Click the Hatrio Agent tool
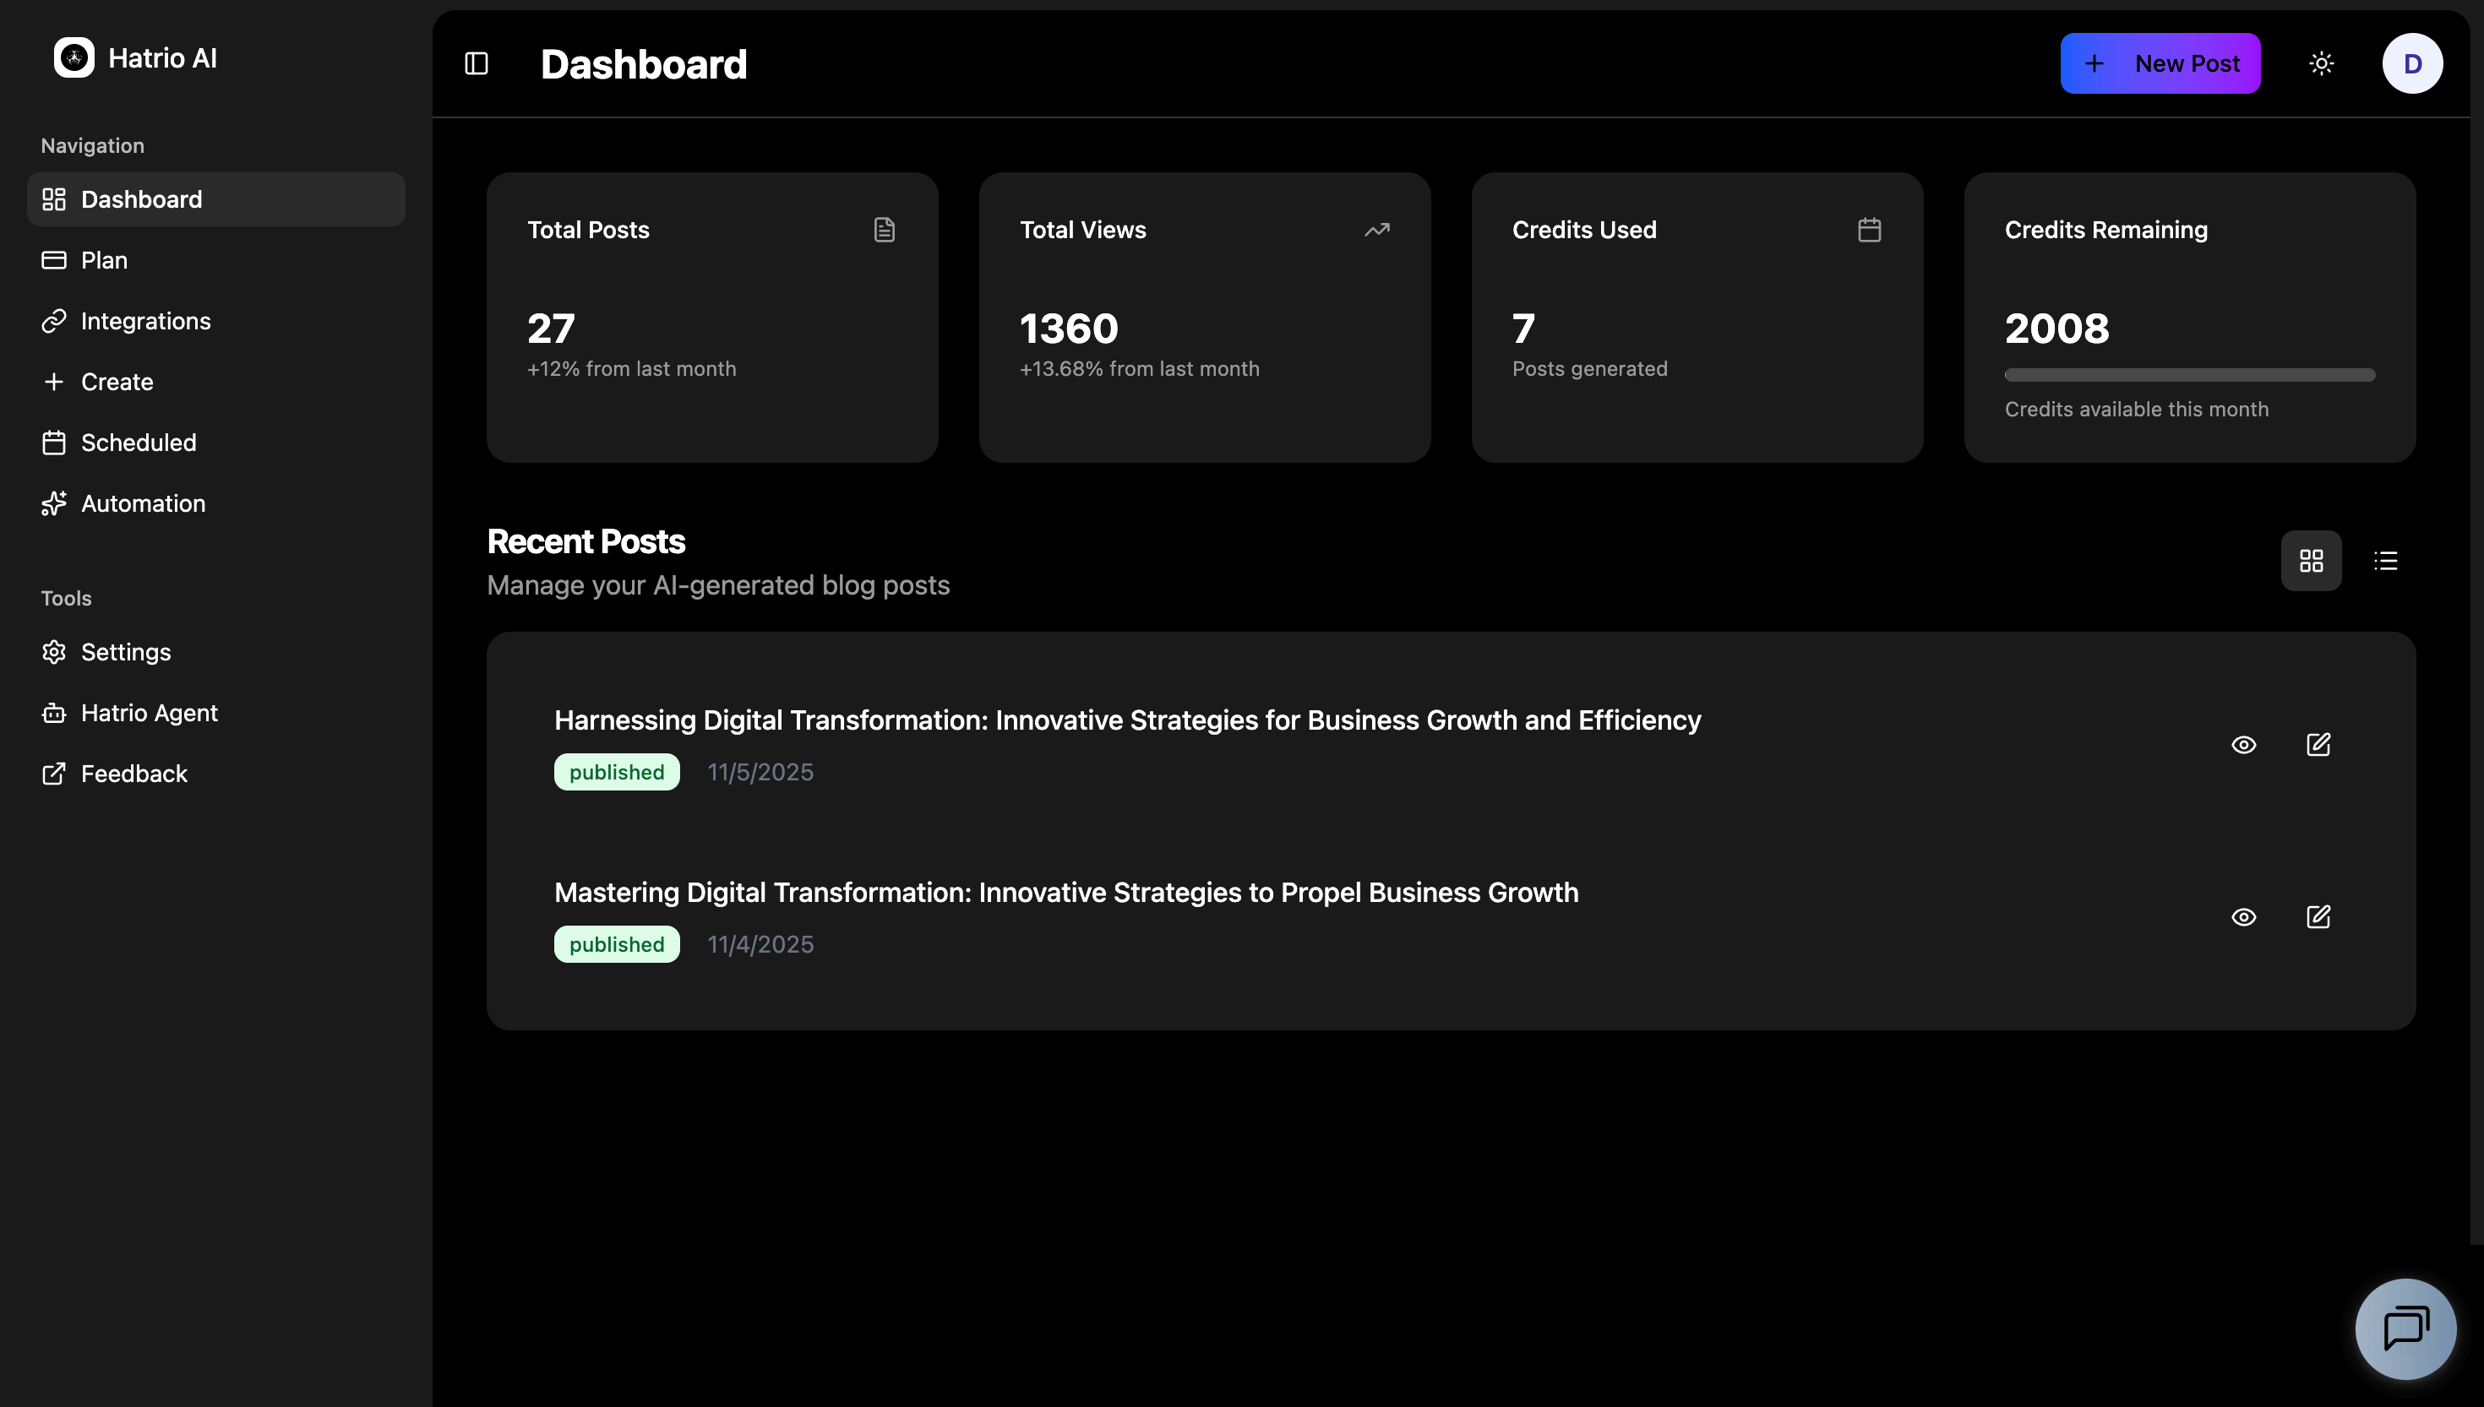Image resolution: width=2484 pixels, height=1407 pixels. tap(149, 712)
